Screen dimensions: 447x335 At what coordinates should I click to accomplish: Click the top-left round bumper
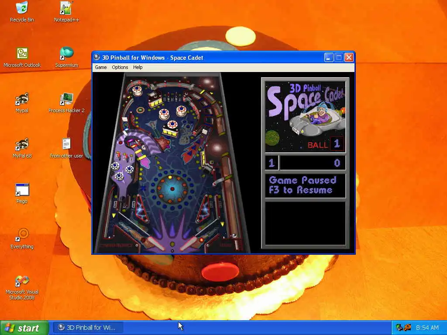click(137, 90)
